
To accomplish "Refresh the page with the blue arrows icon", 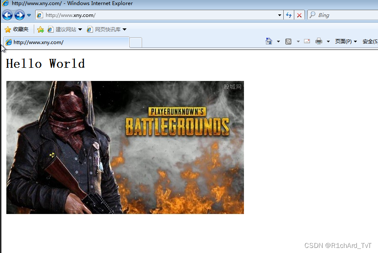I will pyautogui.click(x=288, y=15).
